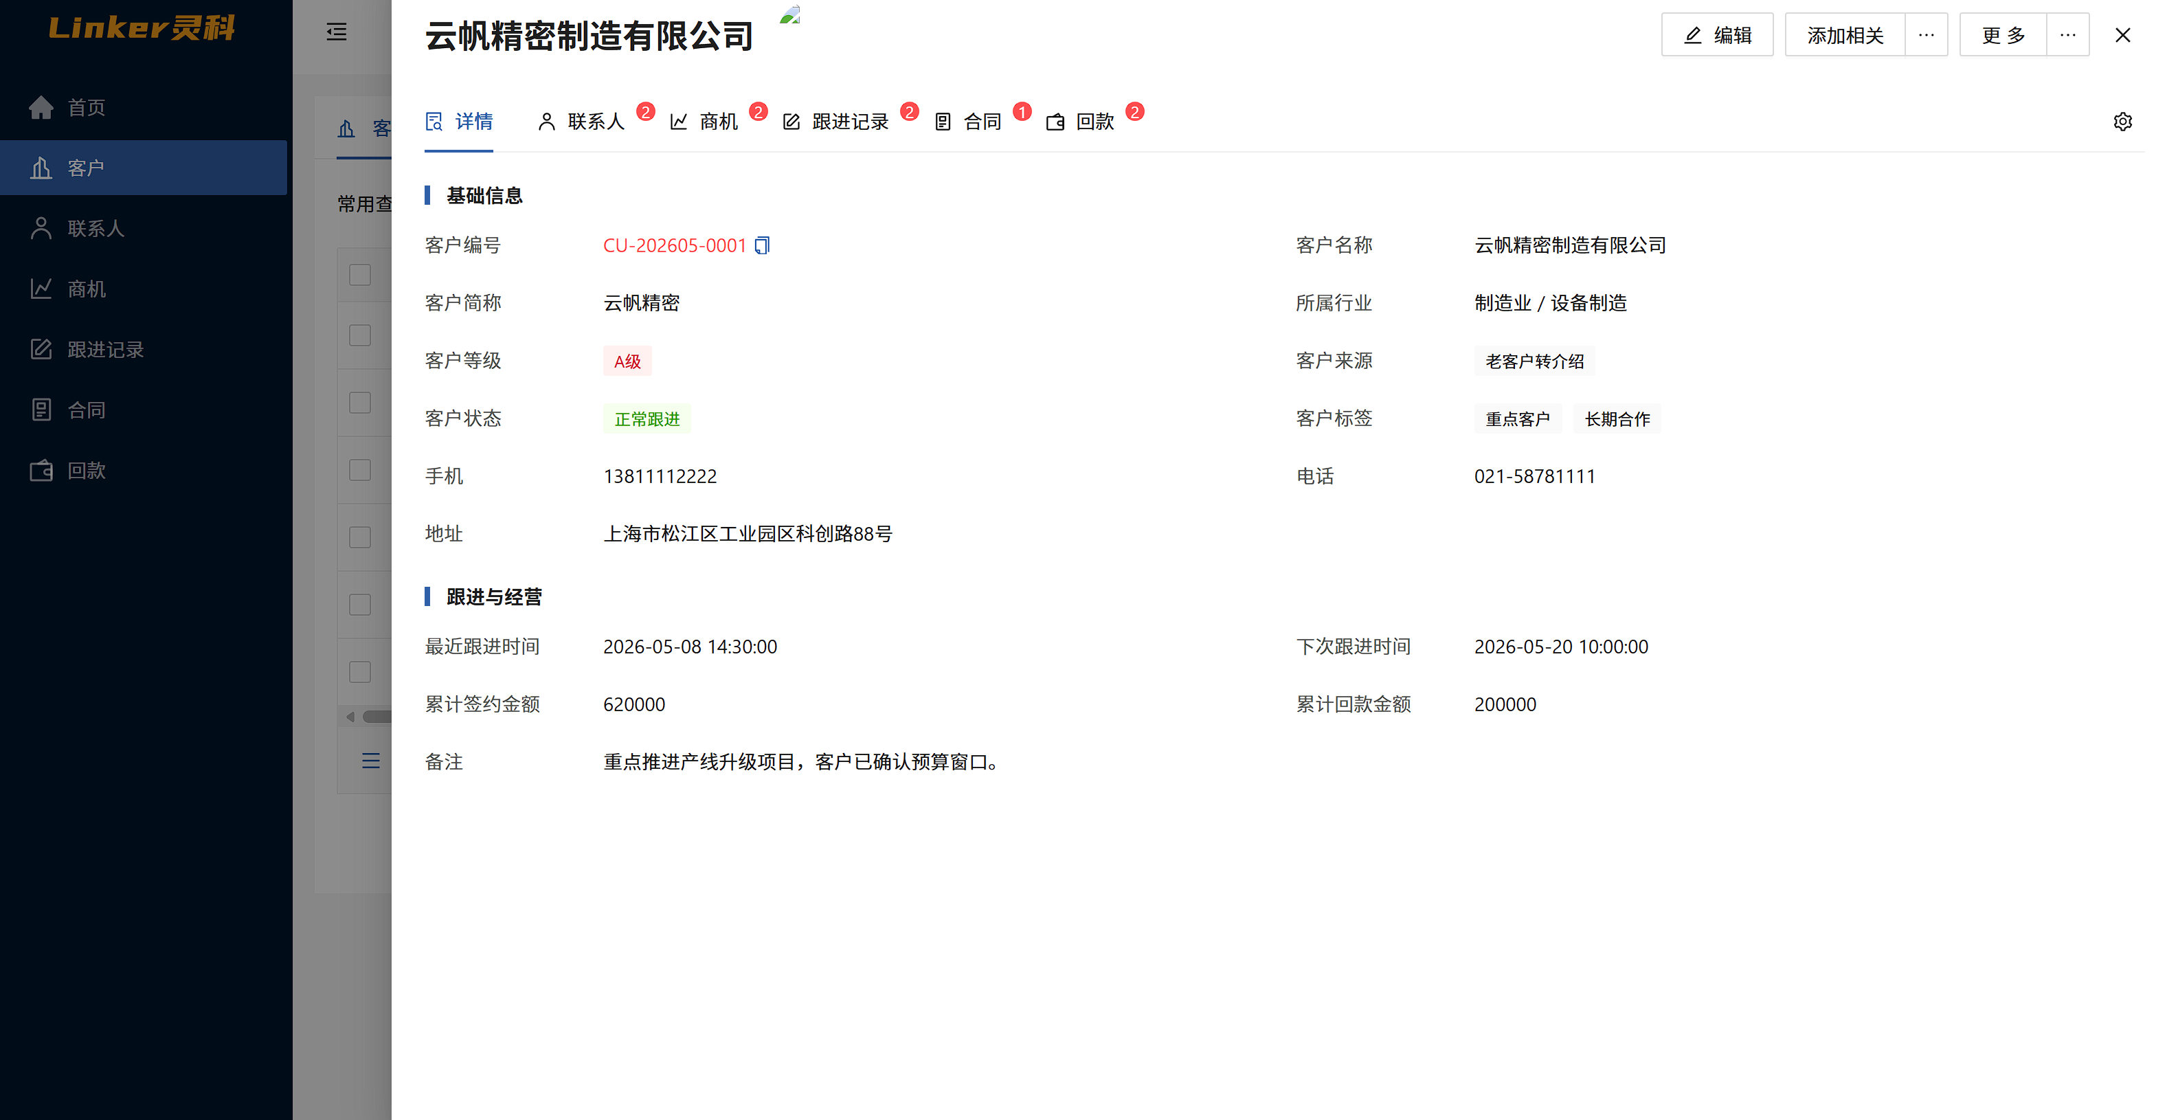Click industry value 制造业 / 设备制造

point(1551,302)
